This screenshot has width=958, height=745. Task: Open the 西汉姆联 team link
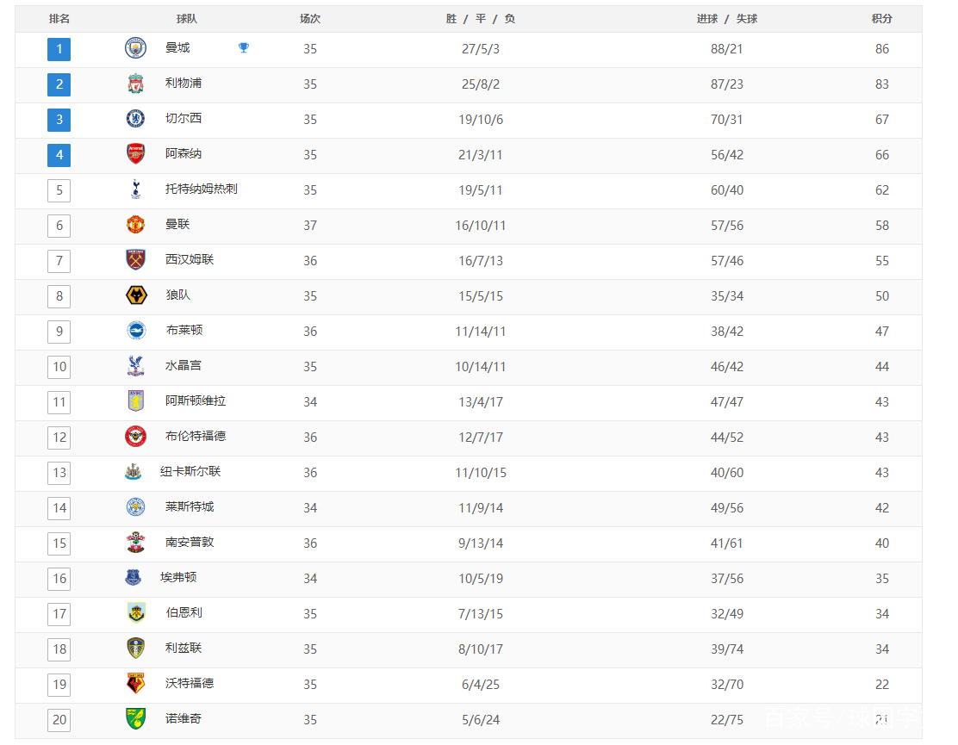190,259
